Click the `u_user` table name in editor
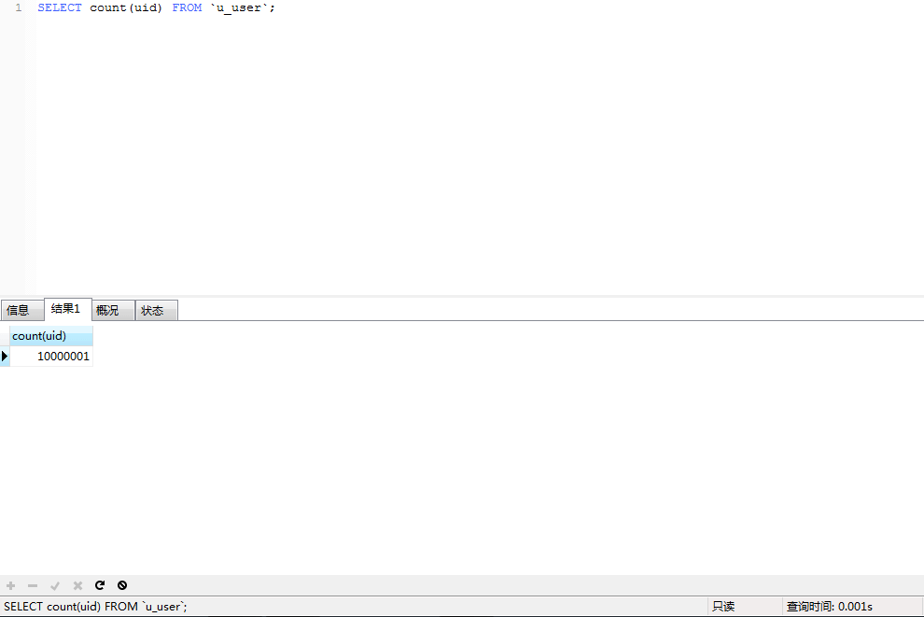 [x=239, y=7]
